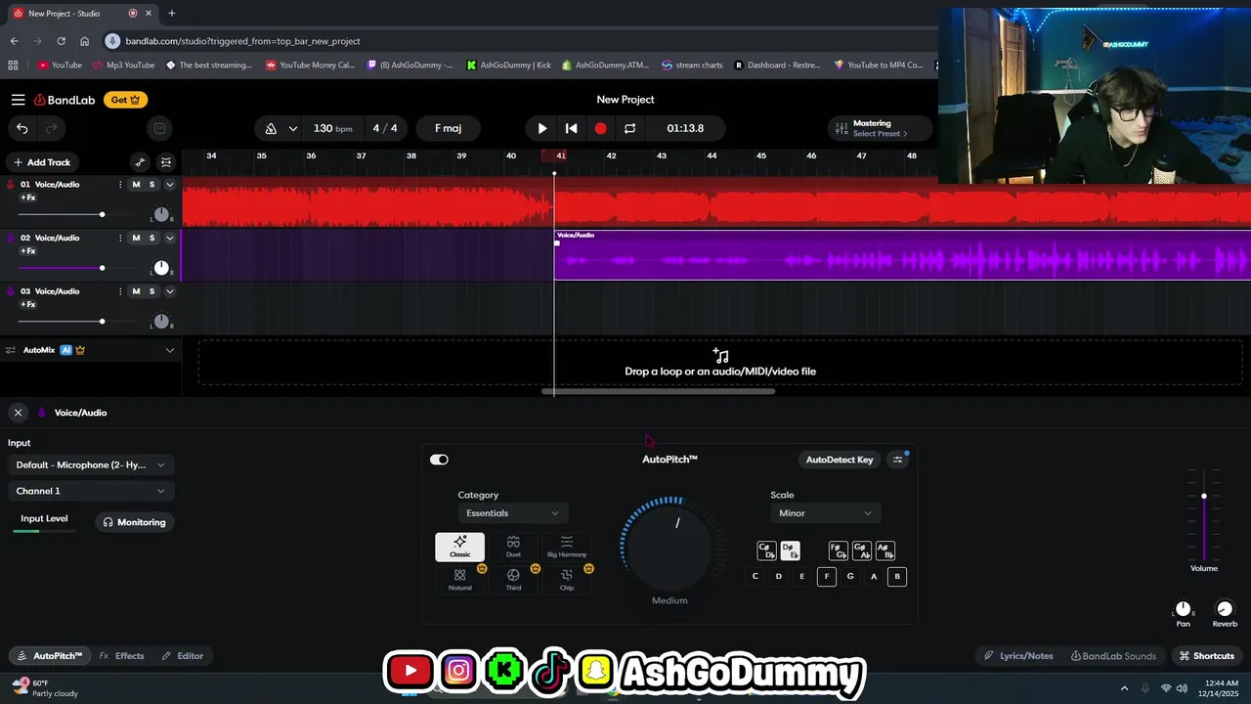Change the 4/4 time signature
Screen dimensions: 1251x704
(x=385, y=128)
